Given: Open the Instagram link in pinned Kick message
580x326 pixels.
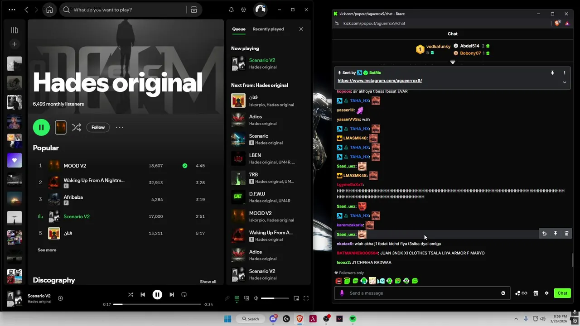Looking at the screenshot, I should (x=380, y=81).
